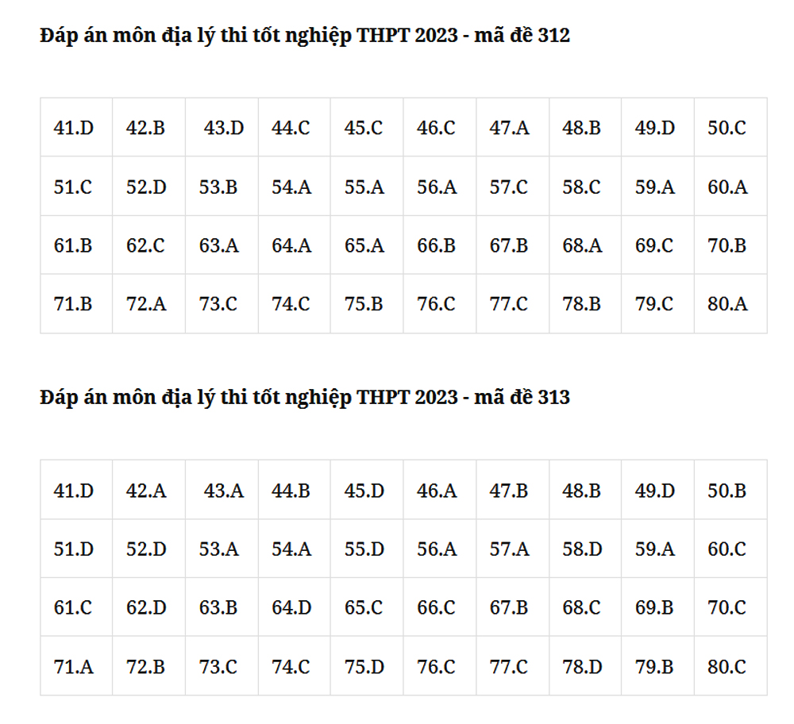The image size is (794, 724).
Task: Click cell 55.A in the 312 table
Action: point(367,187)
